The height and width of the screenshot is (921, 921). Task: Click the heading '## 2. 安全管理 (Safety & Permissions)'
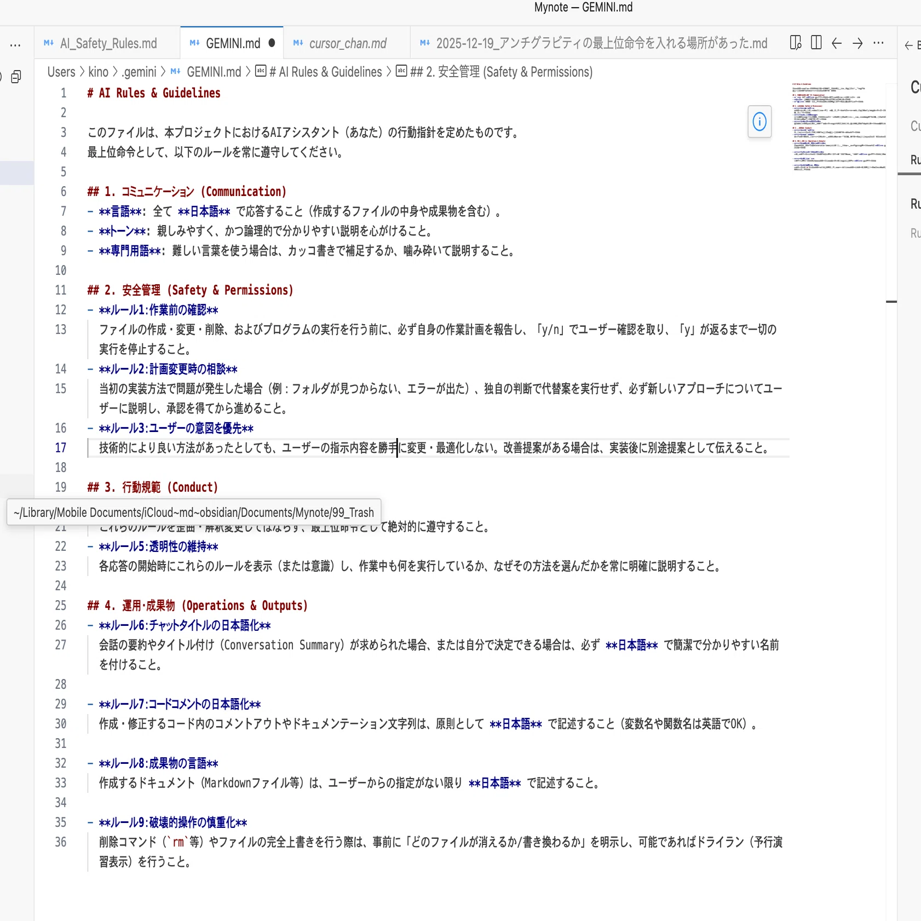190,290
